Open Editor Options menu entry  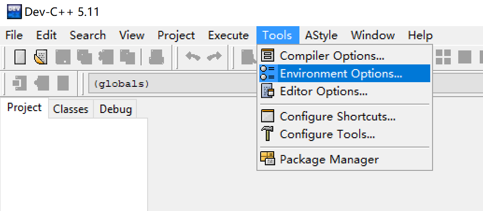coord(345,91)
